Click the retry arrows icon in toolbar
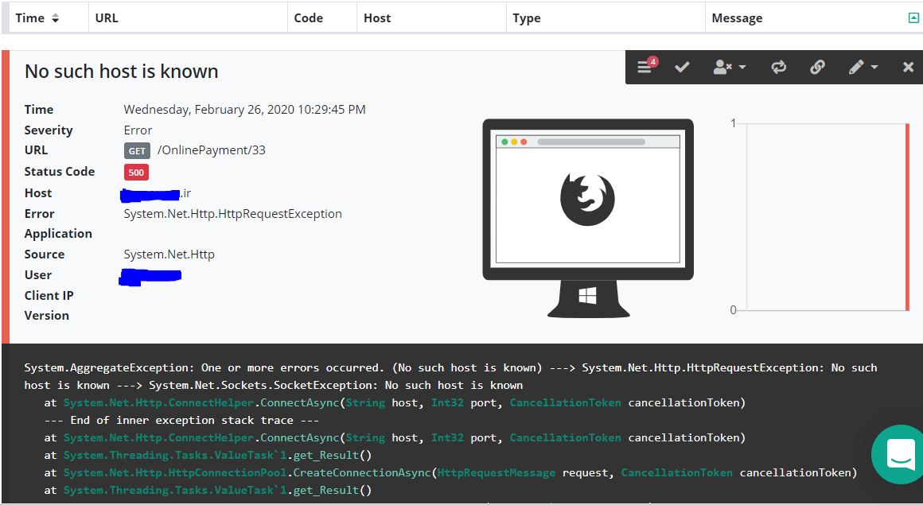This screenshot has width=923, height=505. pyautogui.click(x=778, y=68)
